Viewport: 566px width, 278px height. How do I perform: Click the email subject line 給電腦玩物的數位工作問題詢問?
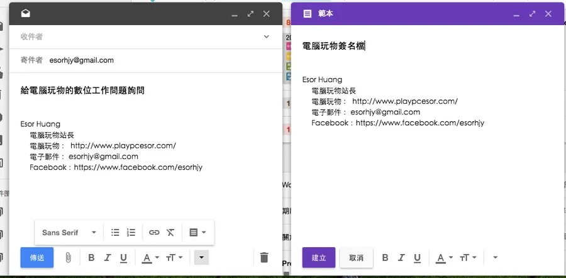tap(82, 91)
